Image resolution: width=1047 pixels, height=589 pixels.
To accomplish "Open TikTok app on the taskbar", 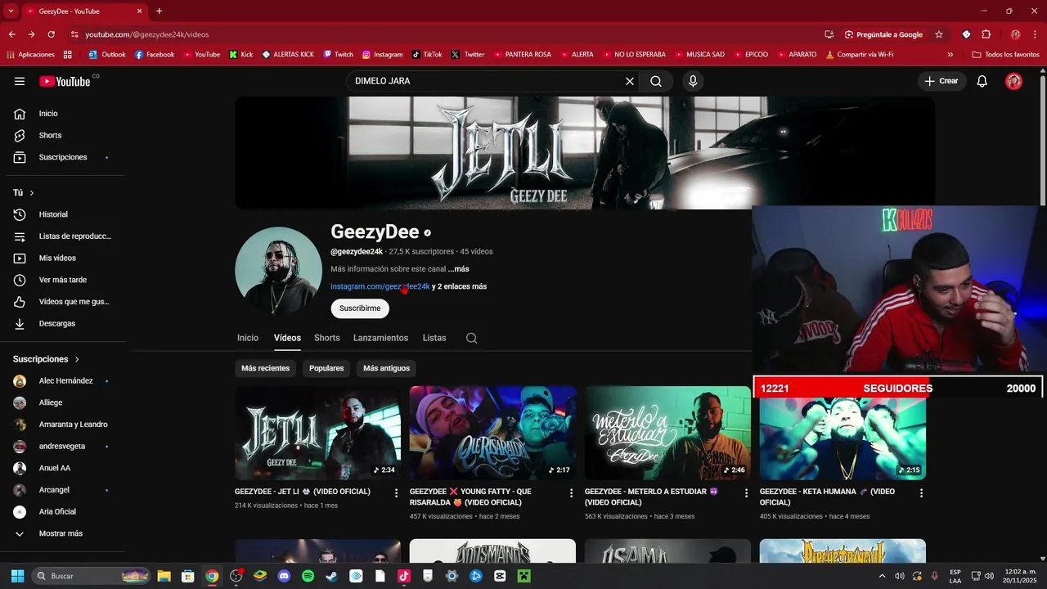I will (403, 576).
